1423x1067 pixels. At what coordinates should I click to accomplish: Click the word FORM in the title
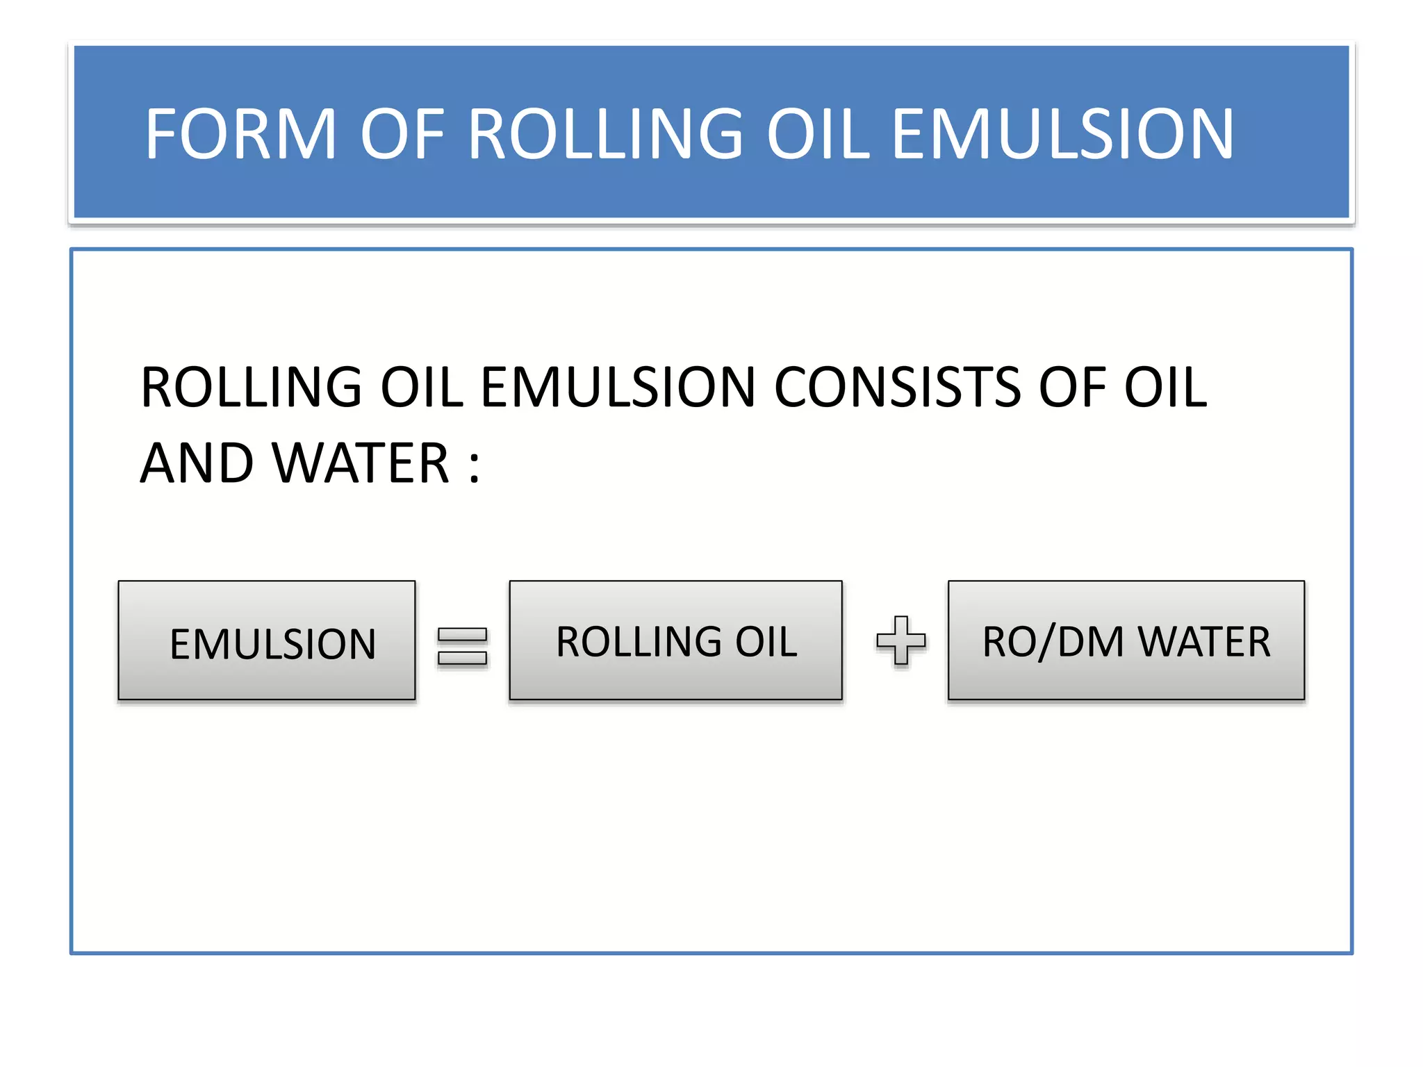(240, 134)
